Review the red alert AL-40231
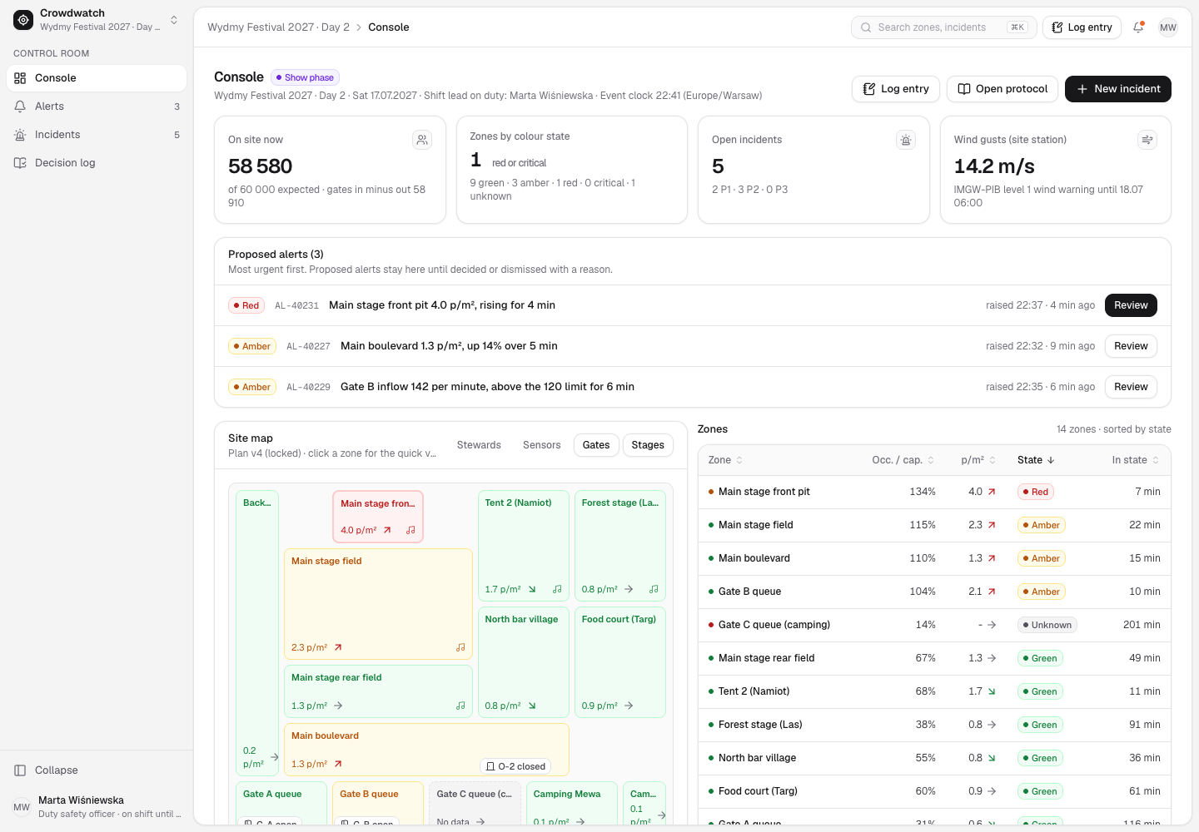Viewport: 1199px width, 832px height. [1131, 305]
